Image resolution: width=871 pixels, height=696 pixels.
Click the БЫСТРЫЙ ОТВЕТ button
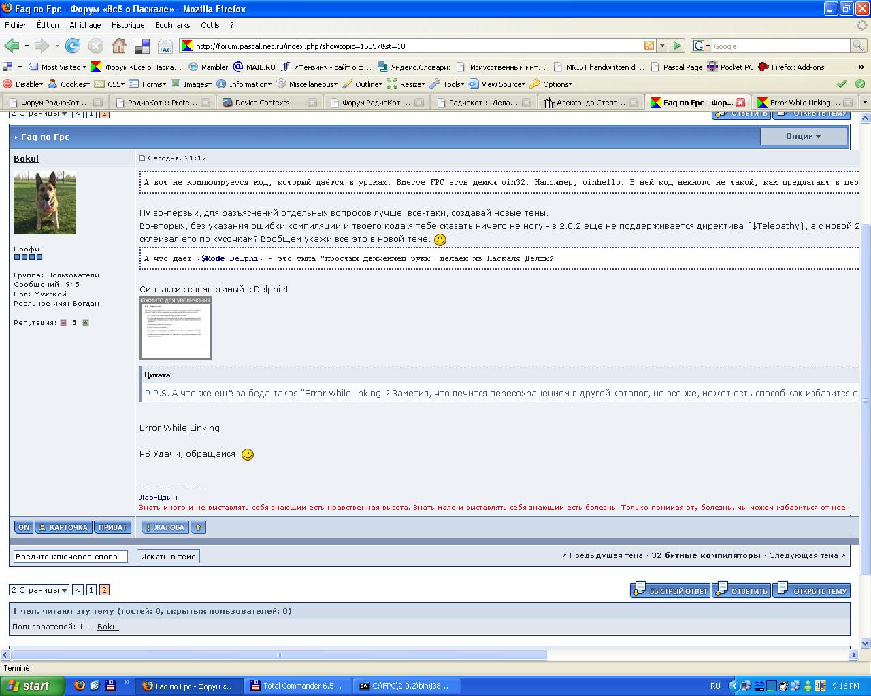pos(670,591)
